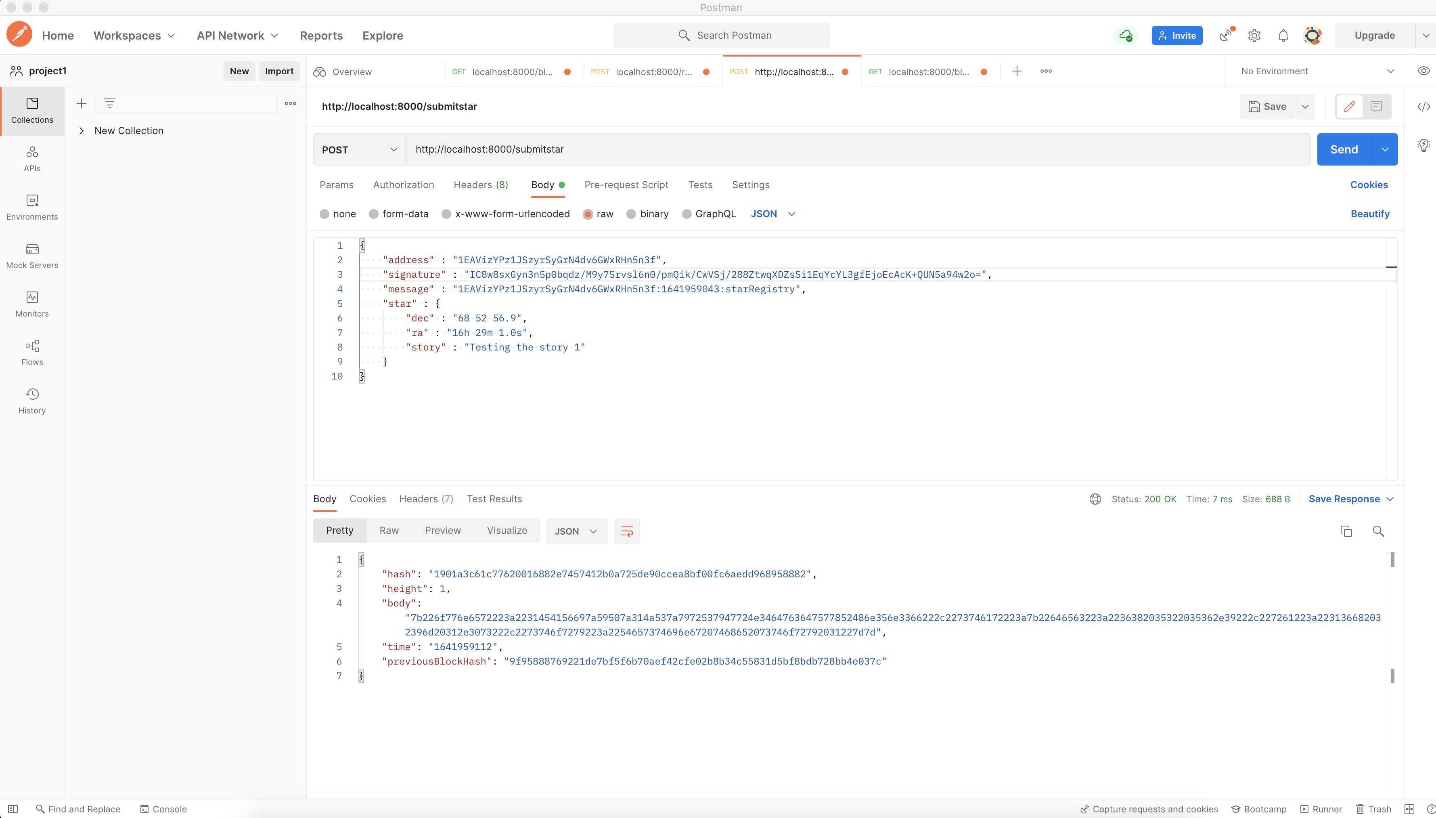Click the comments icon next to the pencil
1436x818 pixels.
point(1376,106)
